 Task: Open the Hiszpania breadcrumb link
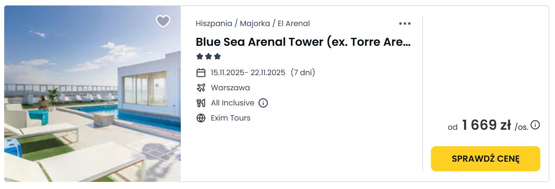point(214,24)
